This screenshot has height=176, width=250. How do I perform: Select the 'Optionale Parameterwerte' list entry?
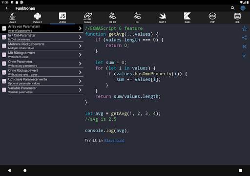[x=42, y=81]
